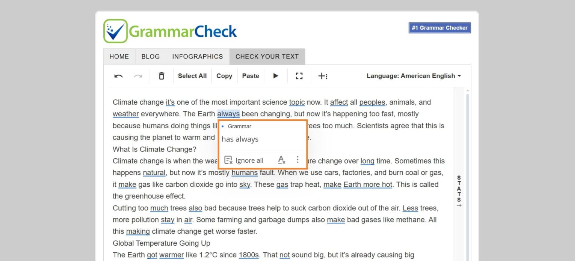Paste text using the Paste button
The image size is (577, 261).
pos(251,76)
